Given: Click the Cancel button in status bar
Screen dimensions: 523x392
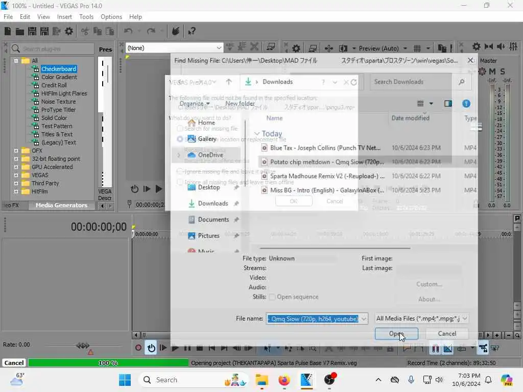Looking at the screenshot, I should pyautogui.click(x=14, y=363).
